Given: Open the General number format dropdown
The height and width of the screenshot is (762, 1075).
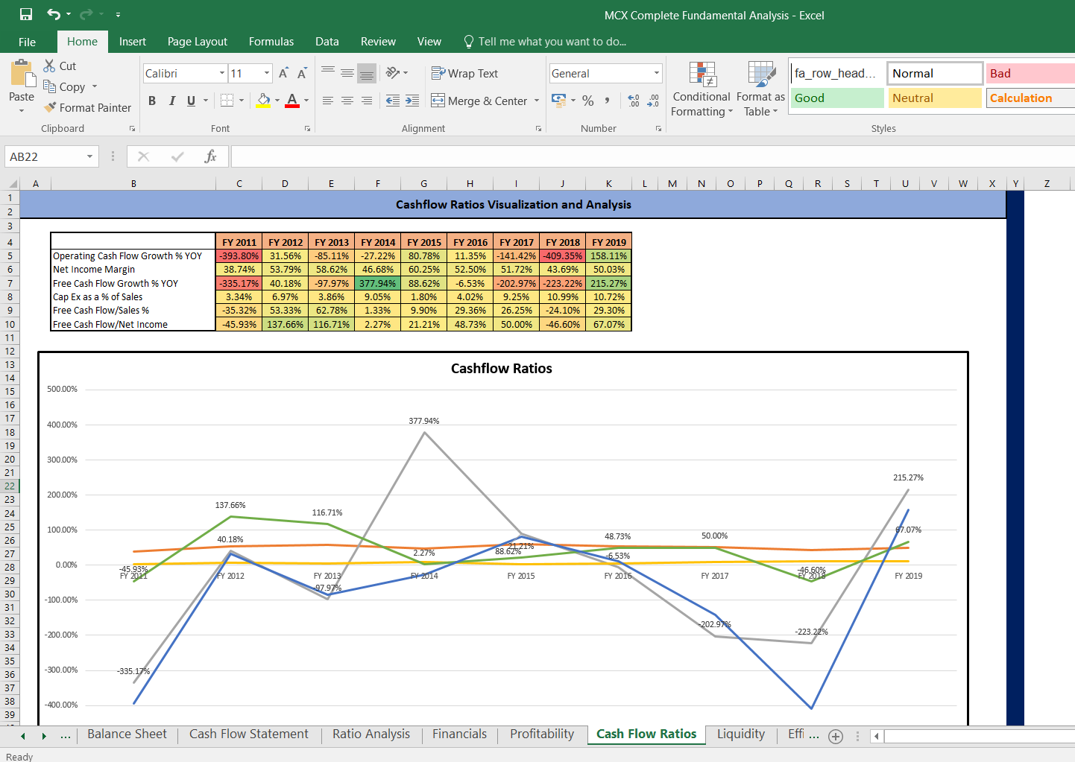Looking at the screenshot, I should tap(657, 73).
